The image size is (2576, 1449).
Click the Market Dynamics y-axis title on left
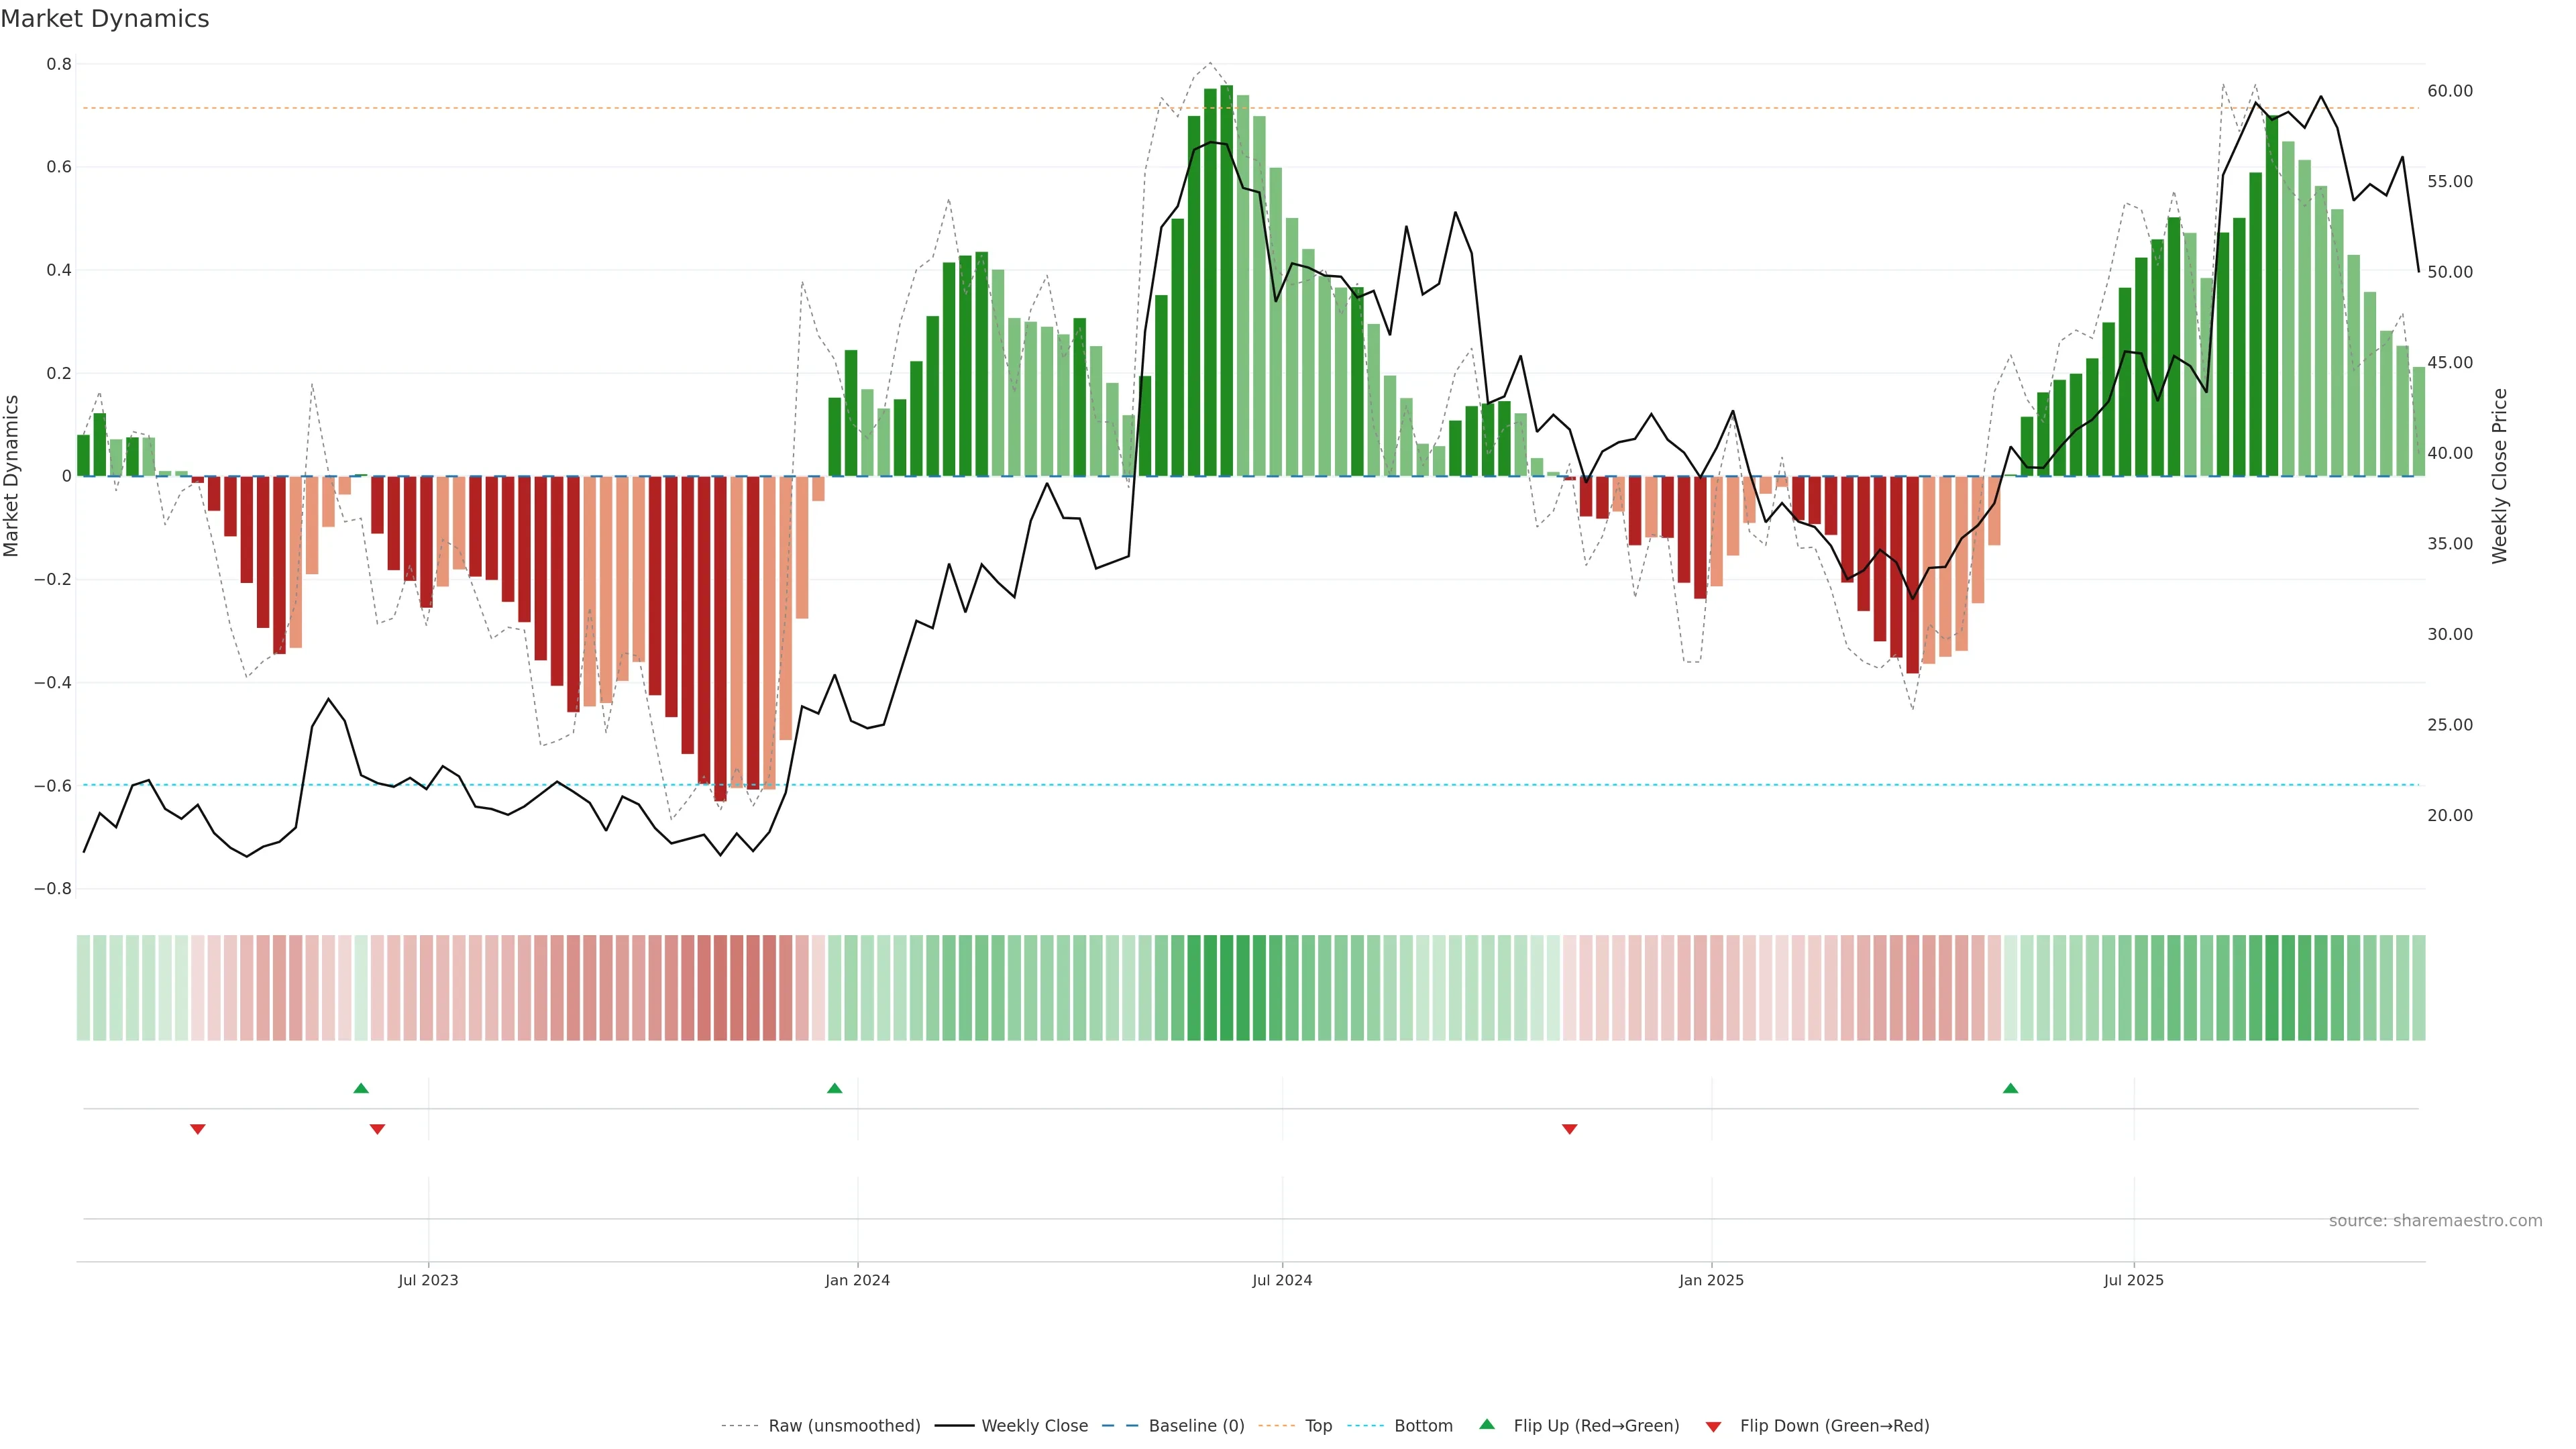click(12, 476)
